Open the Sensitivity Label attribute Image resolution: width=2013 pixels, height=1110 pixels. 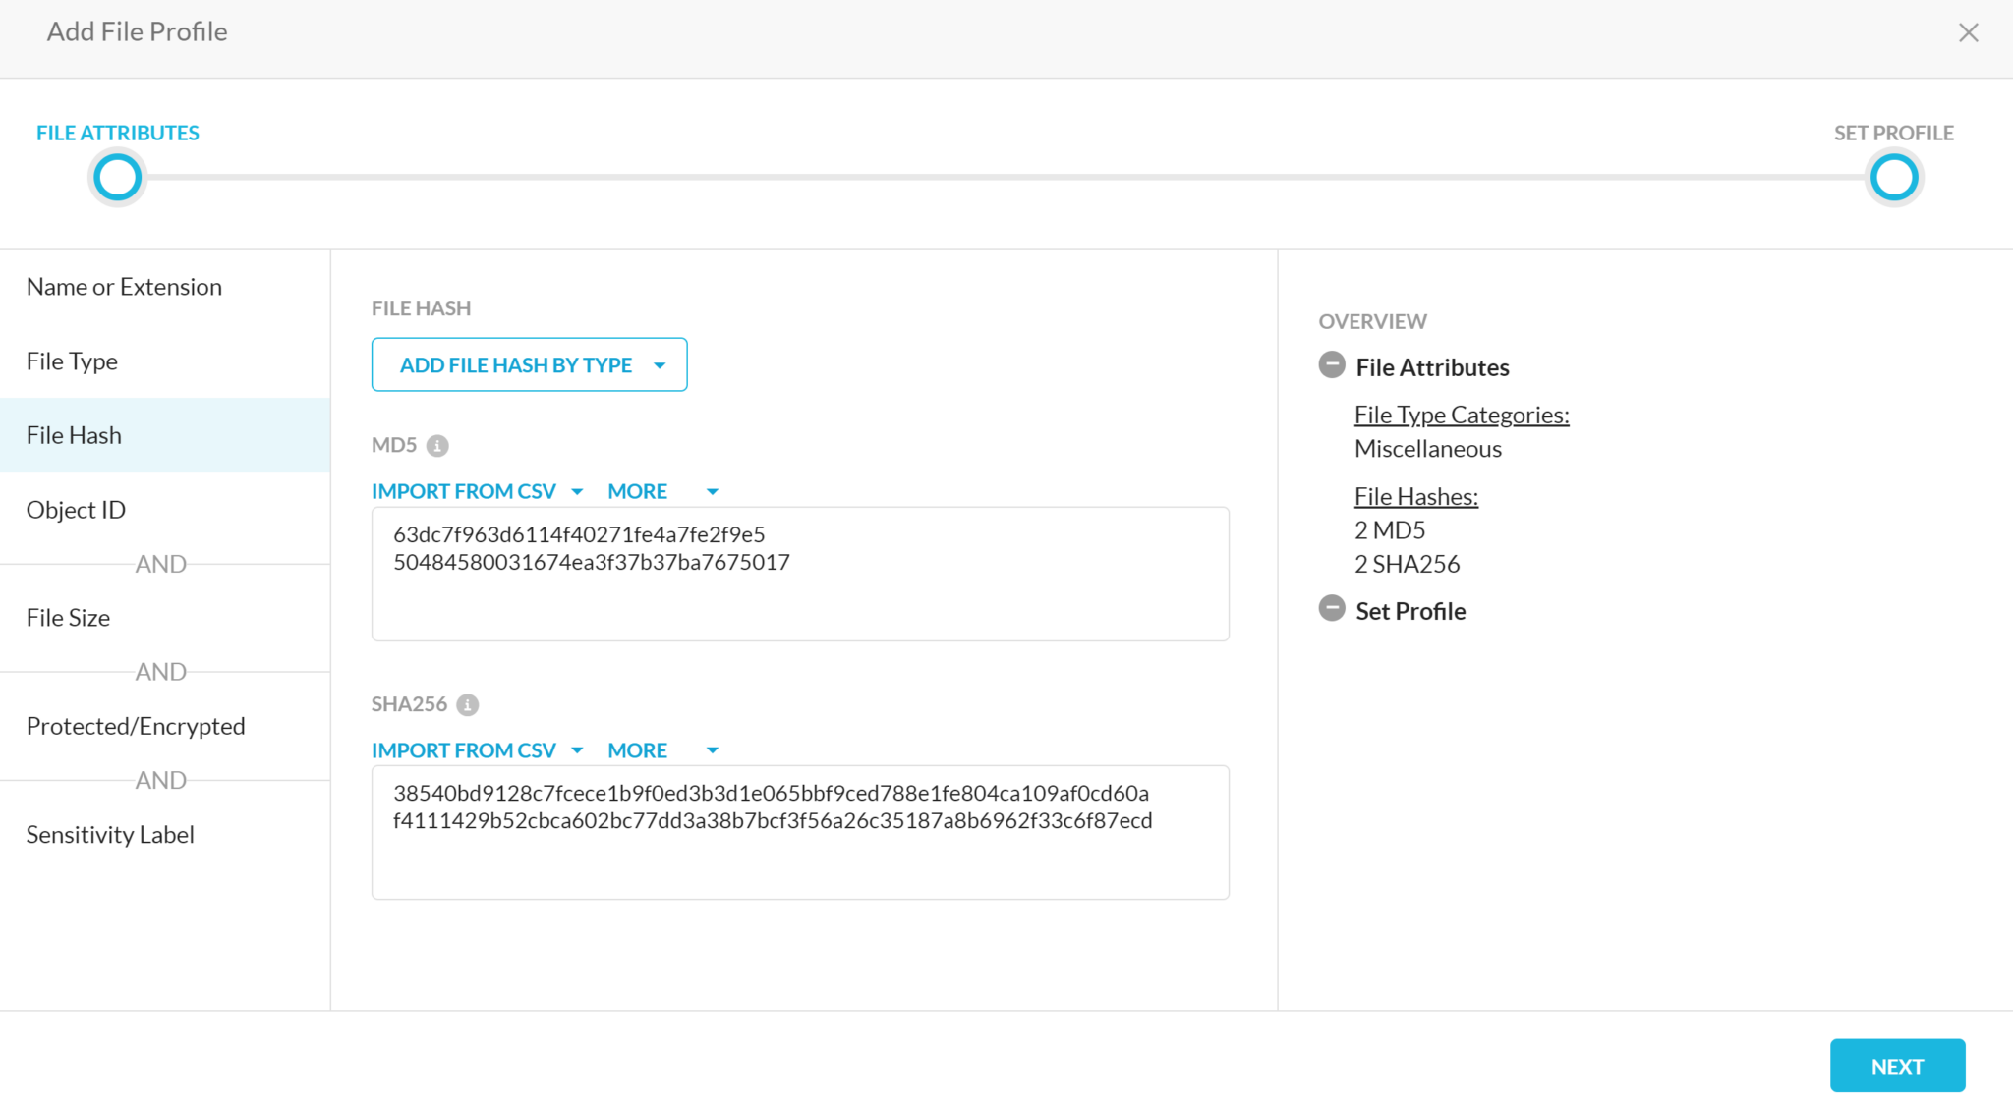(x=110, y=835)
